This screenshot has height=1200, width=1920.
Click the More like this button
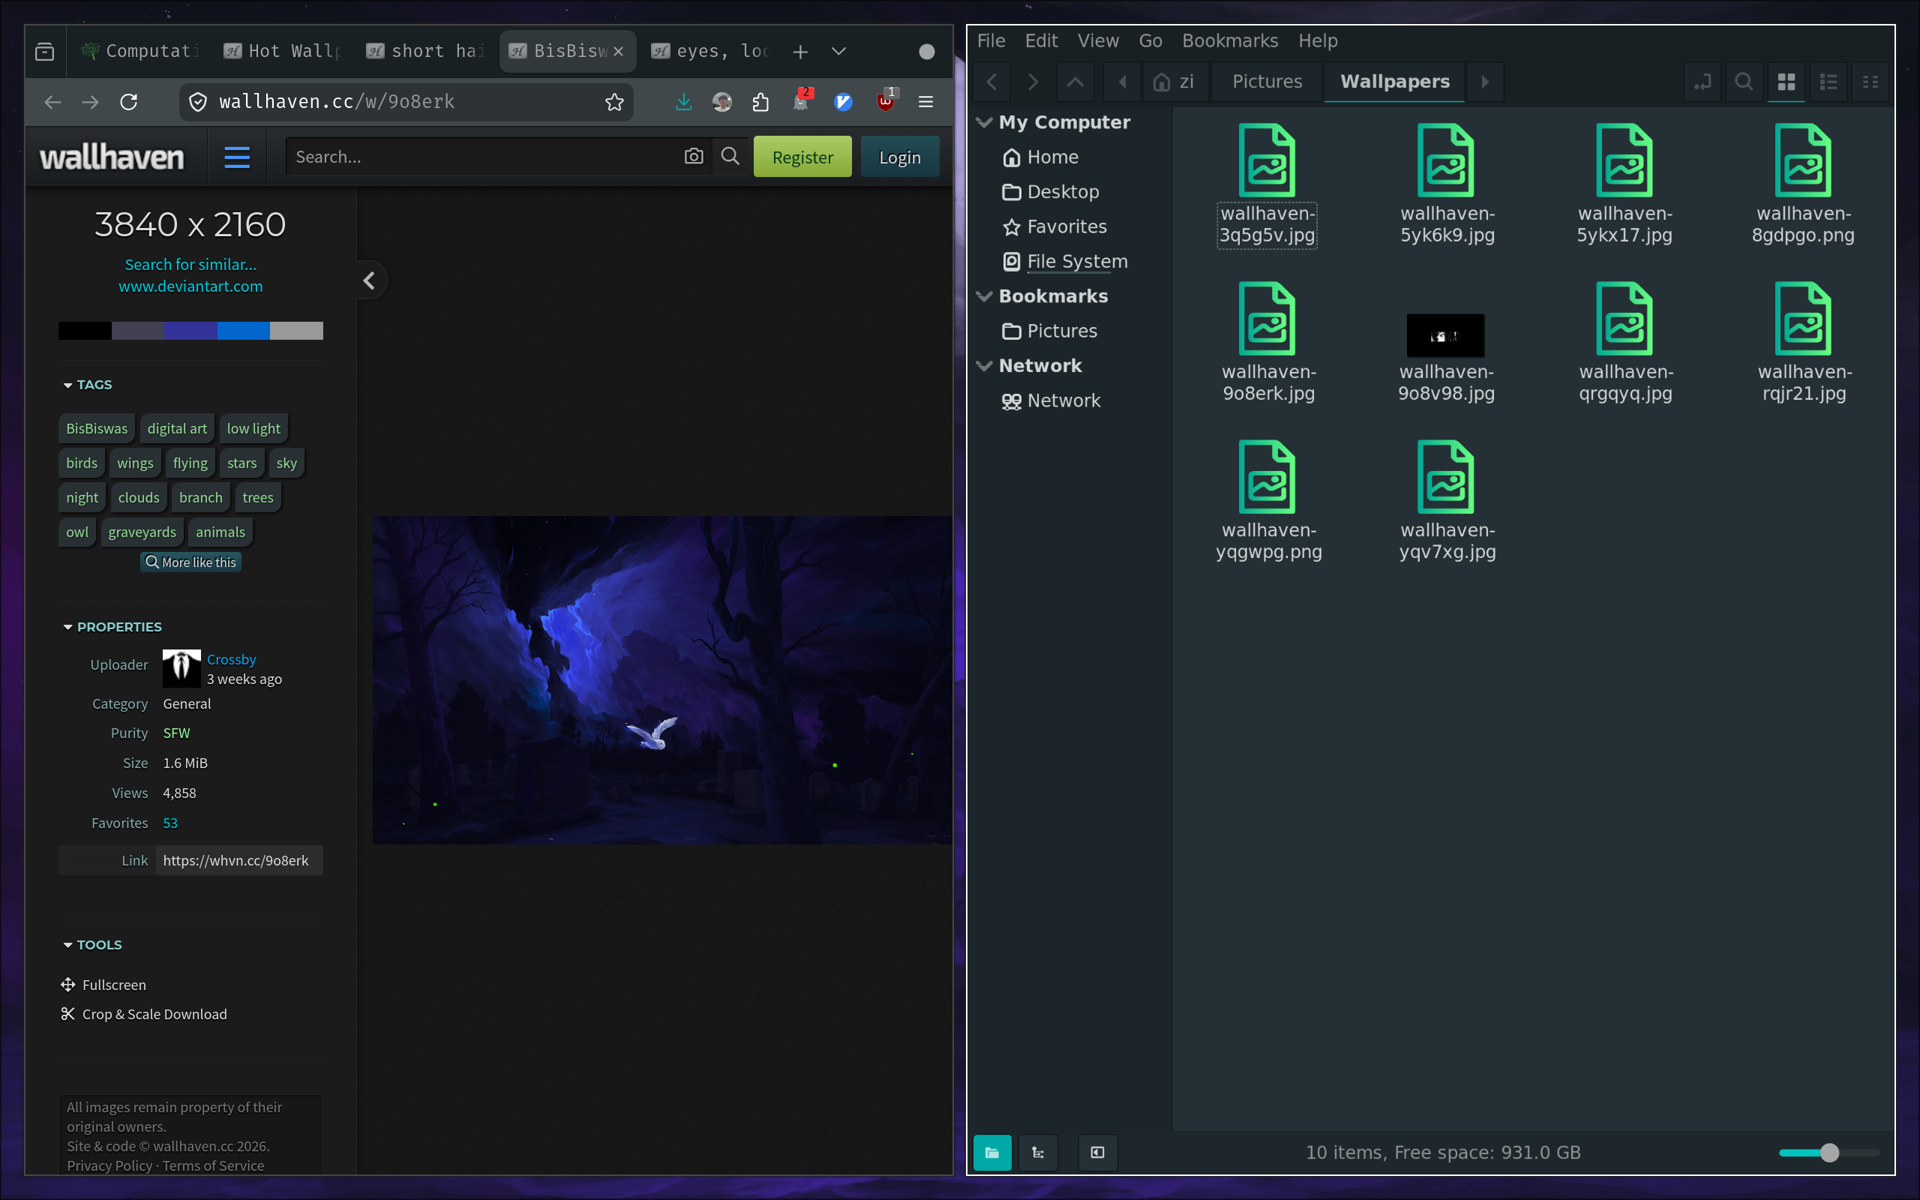191,562
